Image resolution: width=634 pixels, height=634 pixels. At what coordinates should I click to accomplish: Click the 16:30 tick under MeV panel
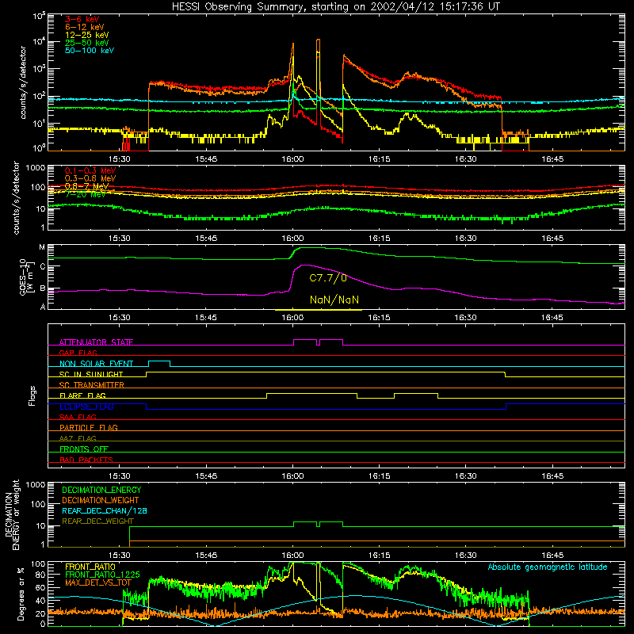[465, 239]
